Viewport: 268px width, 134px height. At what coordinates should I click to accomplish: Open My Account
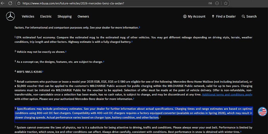pyautogui.click(x=194, y=17)
